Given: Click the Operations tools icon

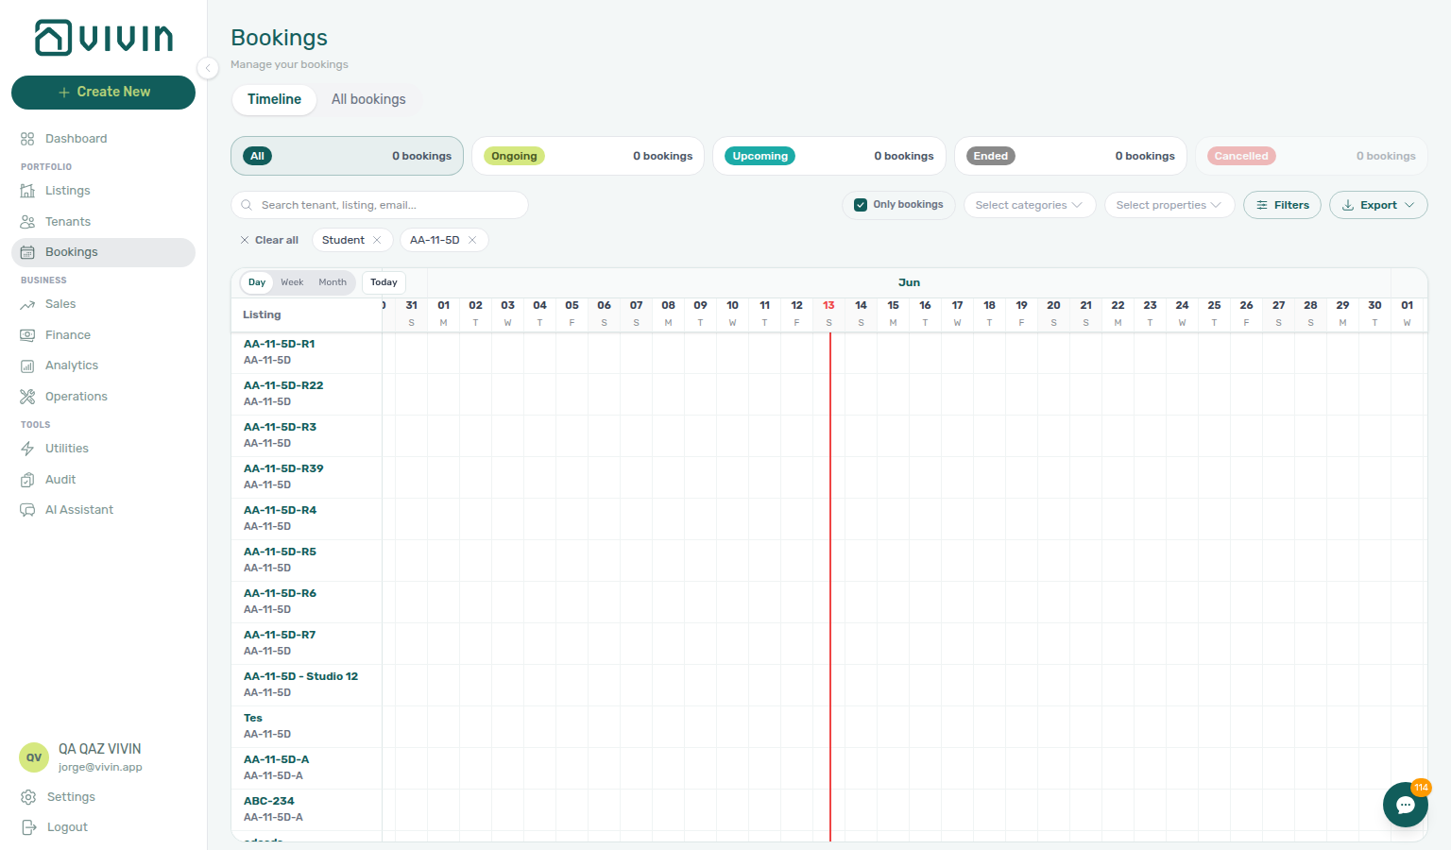Looking at the screenshot, I should click(27, 397).
